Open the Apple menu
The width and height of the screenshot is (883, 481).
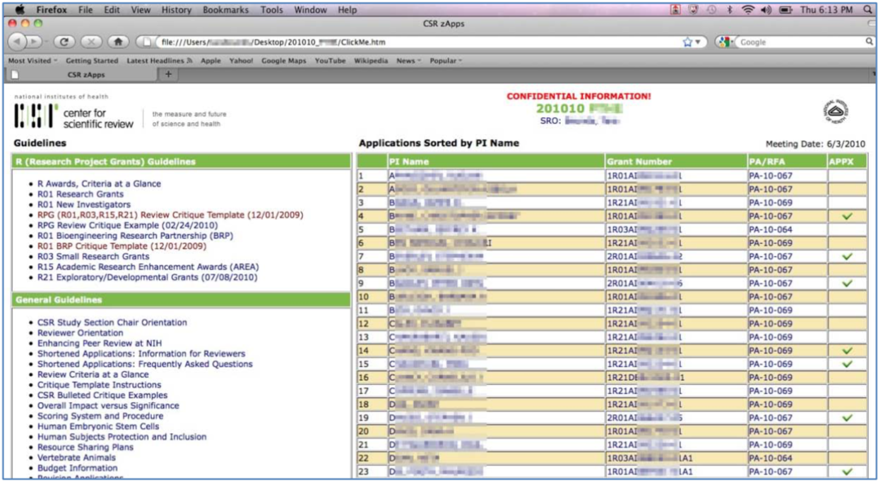(x=20, y=10)
